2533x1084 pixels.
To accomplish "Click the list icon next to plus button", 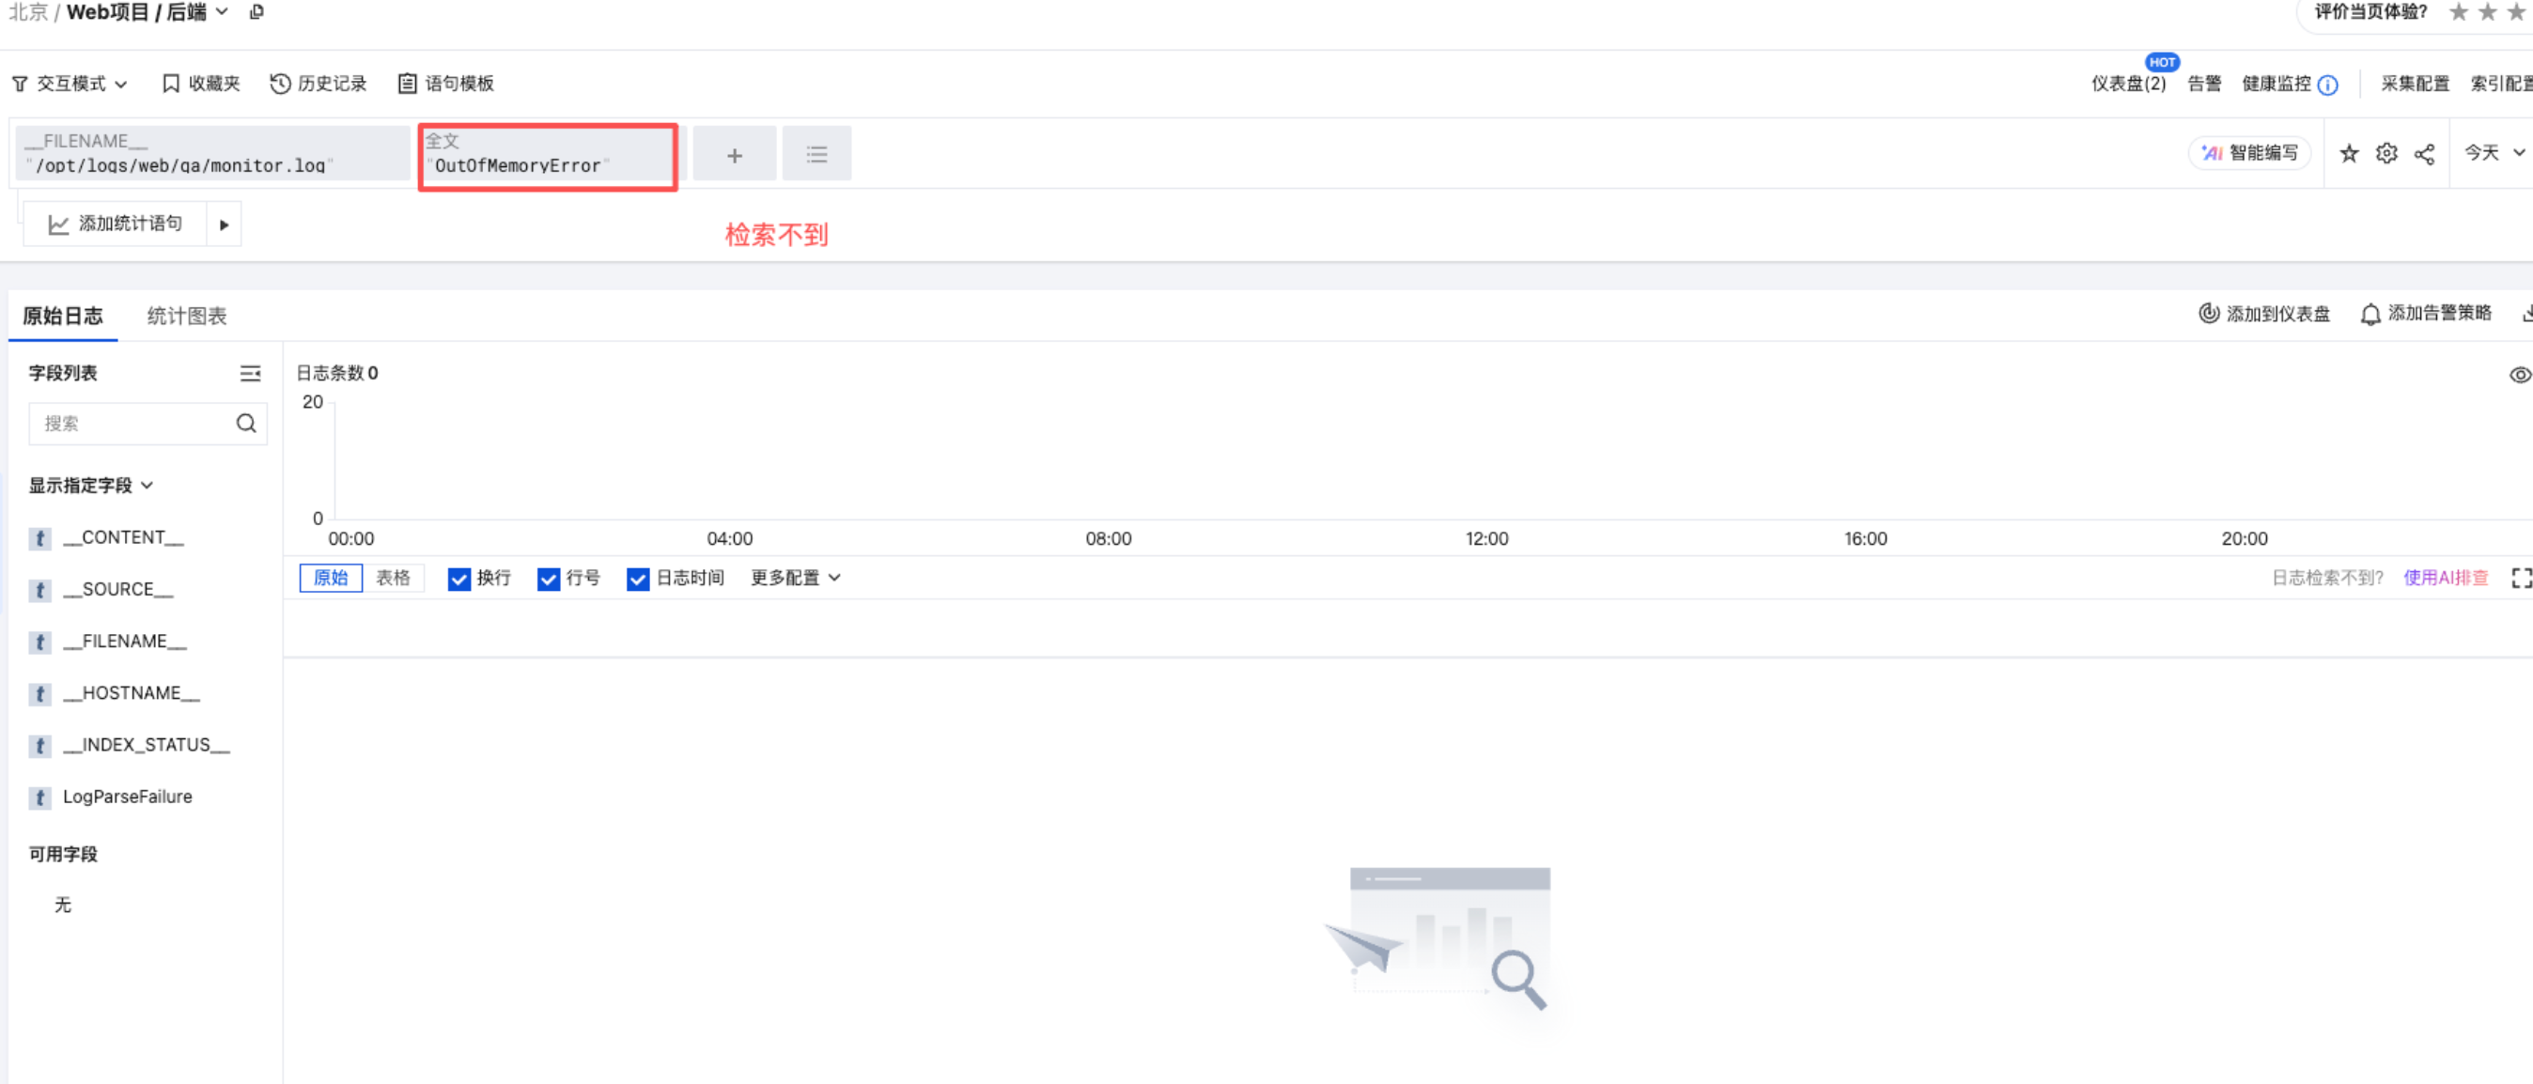I will 816,155.
